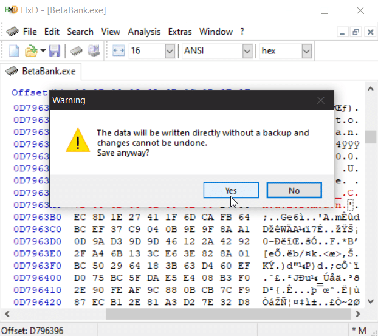378x336 pixels.
Task: Click the bytes-per-row width icon
Action: click(x=119, y=51)
